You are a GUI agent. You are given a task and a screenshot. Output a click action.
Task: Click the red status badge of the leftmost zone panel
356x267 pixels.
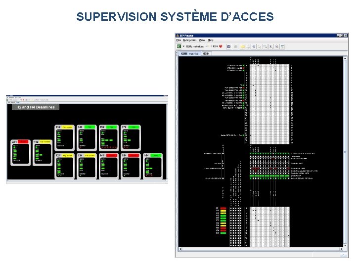(x=23, y=142)
